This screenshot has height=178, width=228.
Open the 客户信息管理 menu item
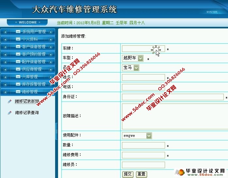pyautogui.click(x=28, y=47)
